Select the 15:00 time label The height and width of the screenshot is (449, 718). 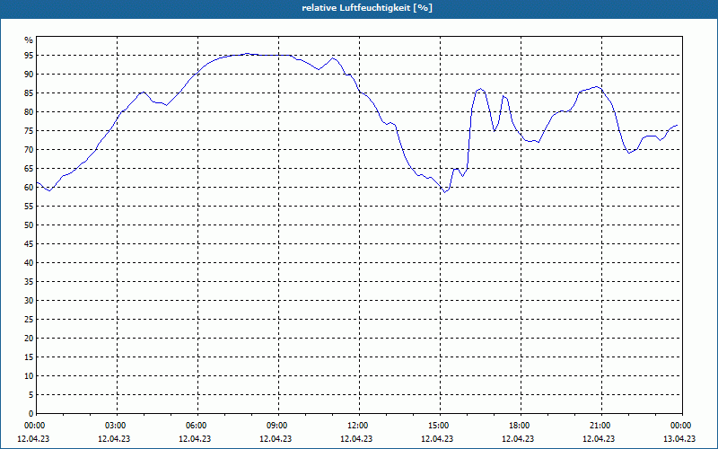(x=438, y=426)
